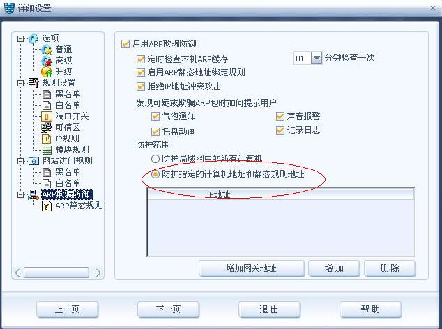
Task: Collapse the 规则设置 tree node
Action: coord(20,83)
